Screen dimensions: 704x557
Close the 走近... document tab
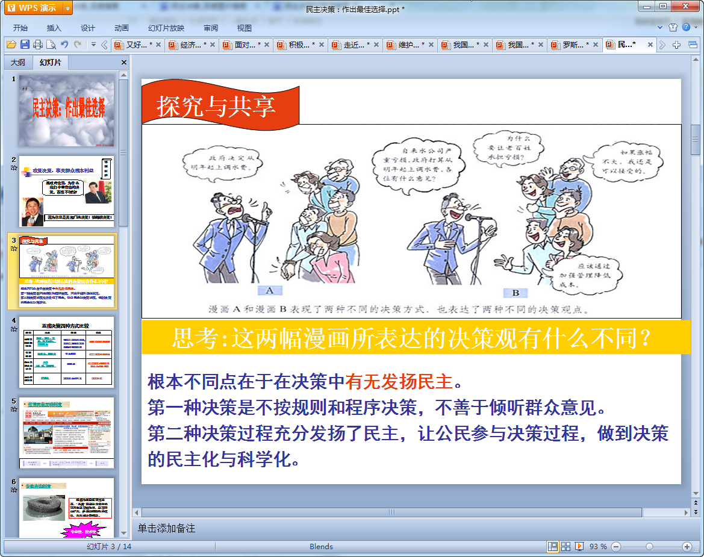[x=376, y=45]
